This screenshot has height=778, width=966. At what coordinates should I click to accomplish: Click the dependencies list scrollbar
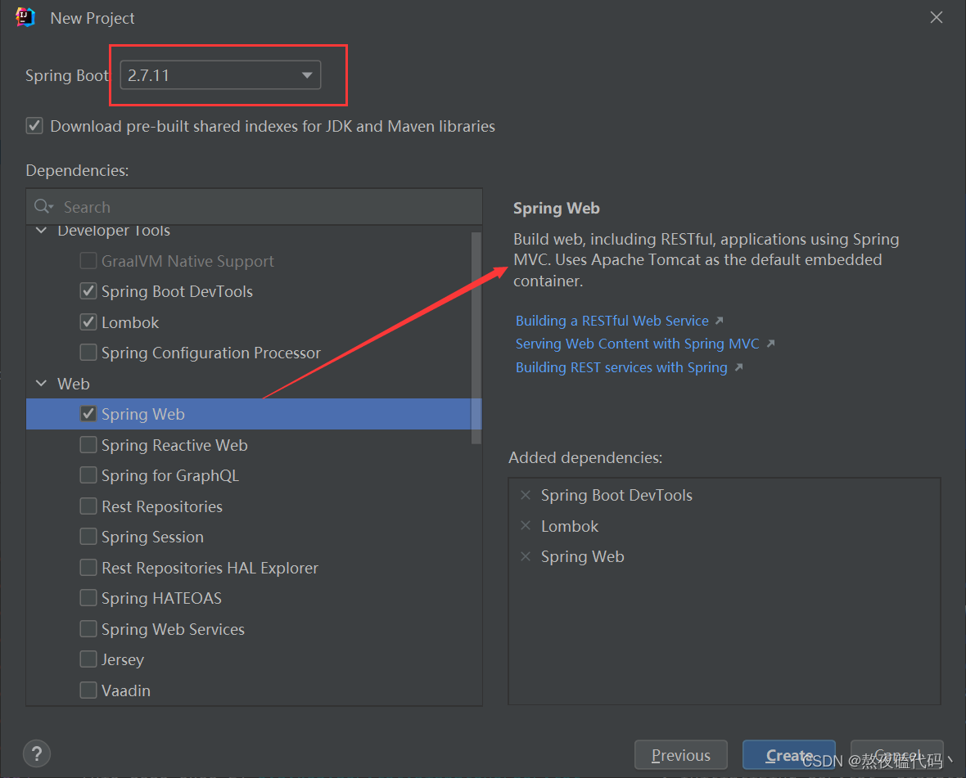click(x=476, y=337)
